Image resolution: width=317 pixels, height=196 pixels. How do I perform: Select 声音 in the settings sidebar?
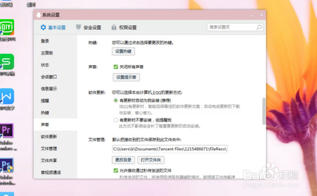tap(55, 124)
